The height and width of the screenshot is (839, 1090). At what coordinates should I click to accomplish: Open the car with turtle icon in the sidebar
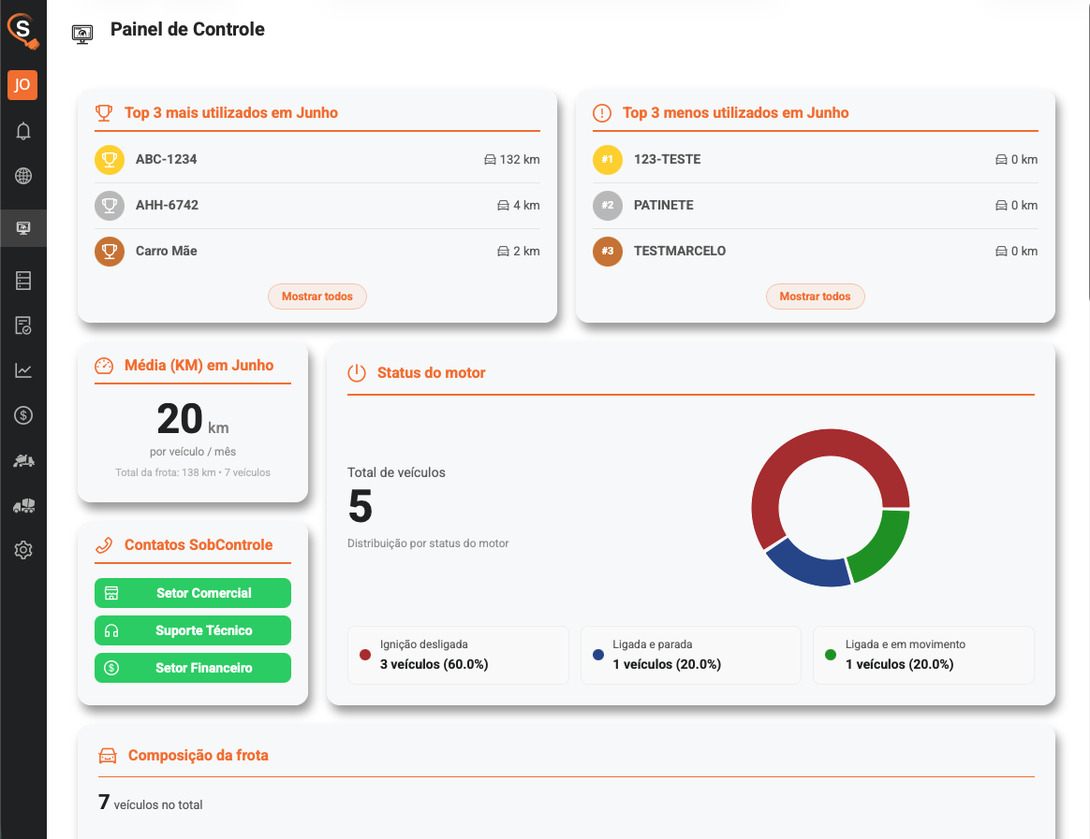22,460
